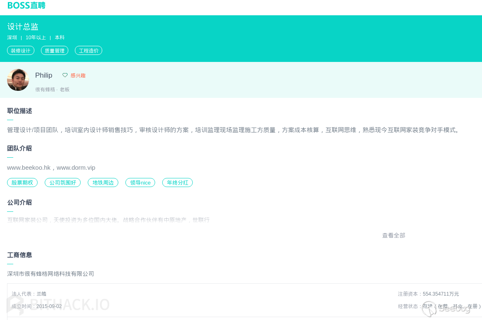Open the www.dorm.vip website link
This screenshot has height=320, width=482.
click(x=76, y=168)
